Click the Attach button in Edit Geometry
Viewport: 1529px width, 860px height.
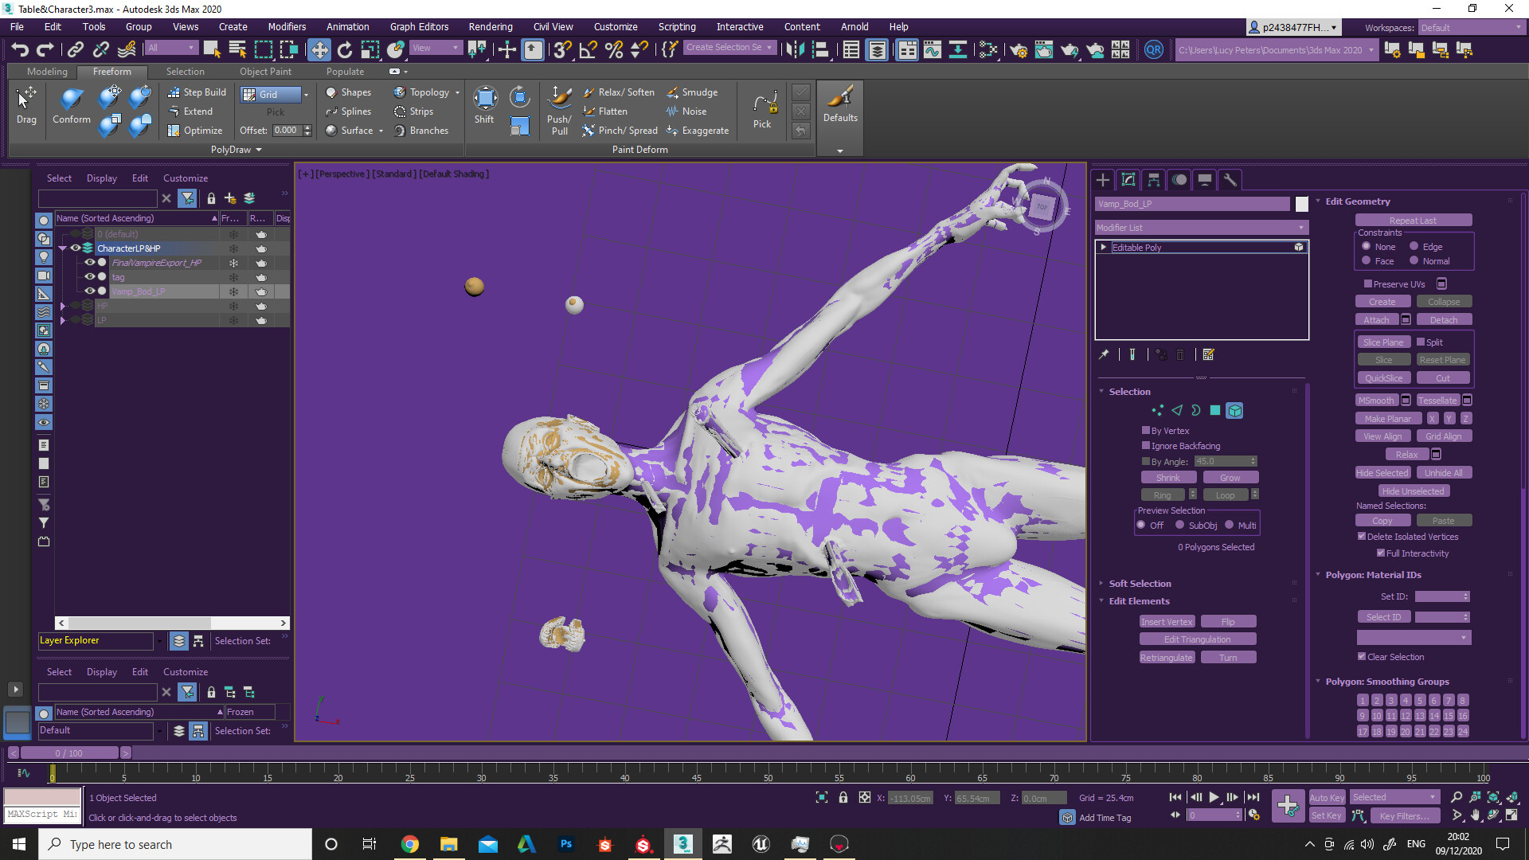click(x=1376, y=319)
